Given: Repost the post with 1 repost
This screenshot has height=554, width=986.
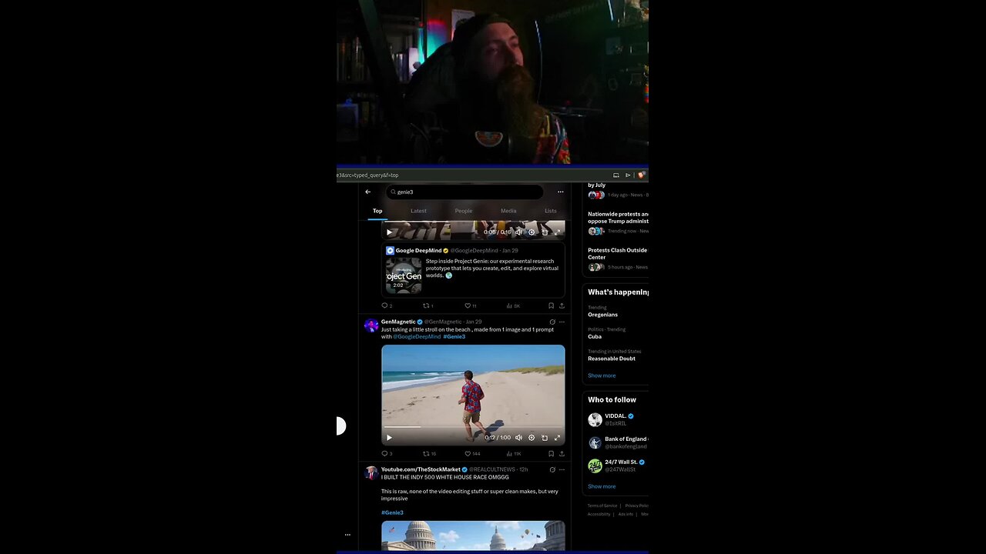Looking at the screenshot, I should 428,305.
